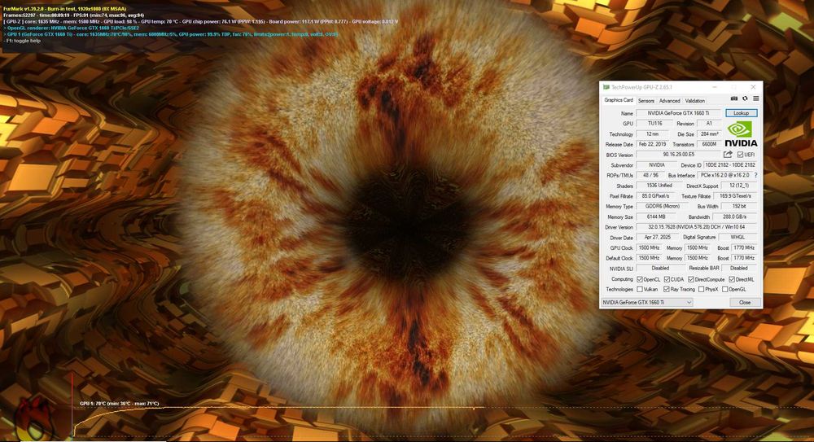Click the FurMark OpenGL renderer line
Viewport: 814px width, 442px height.
click(71, 28)
